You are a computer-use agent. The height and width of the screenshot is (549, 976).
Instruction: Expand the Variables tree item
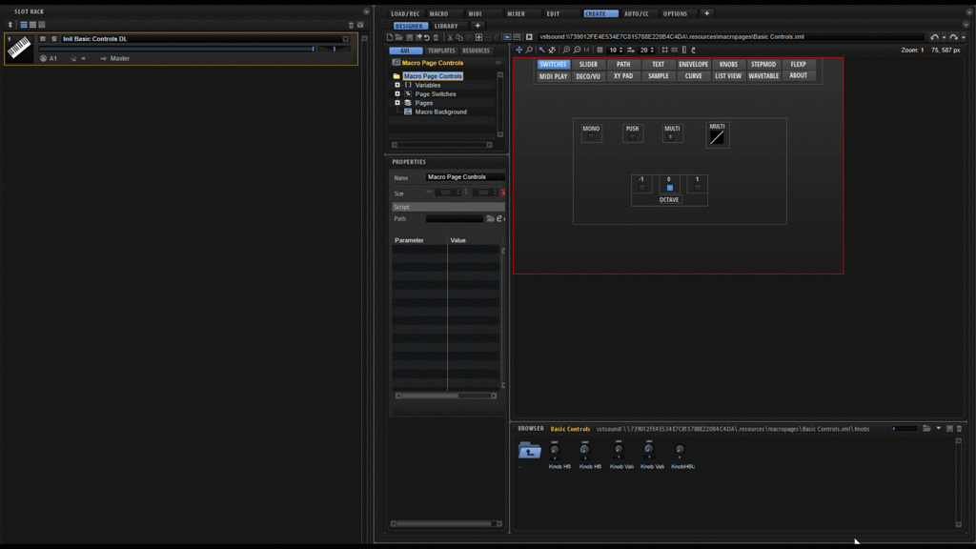(x=397, y=84)
